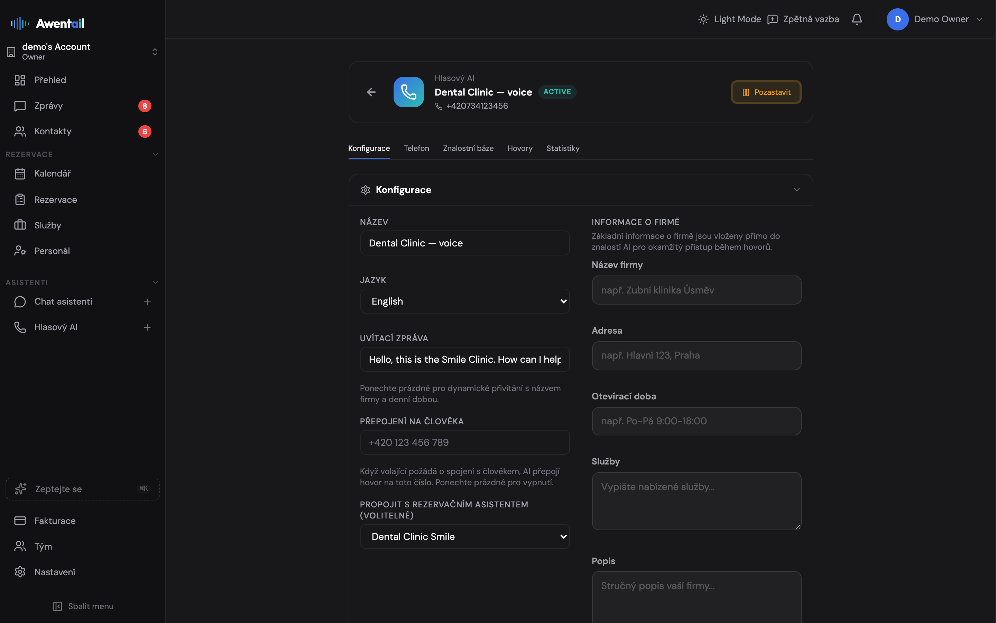Open Přehled dashboard in sidebar

click(x=82, y=80)
